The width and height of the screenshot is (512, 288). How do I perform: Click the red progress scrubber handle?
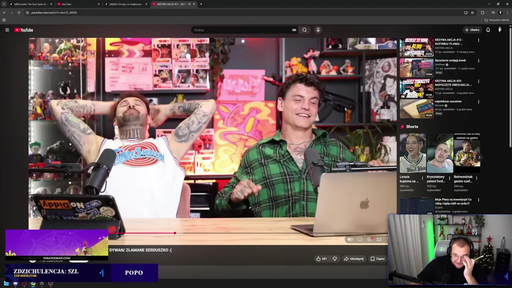175,233
